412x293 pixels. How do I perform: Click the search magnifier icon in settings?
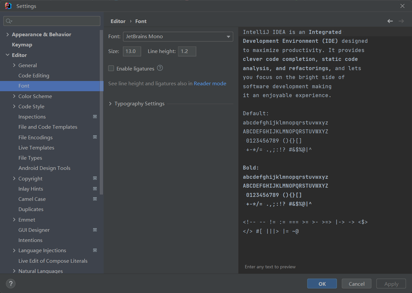tap(9, 21)
